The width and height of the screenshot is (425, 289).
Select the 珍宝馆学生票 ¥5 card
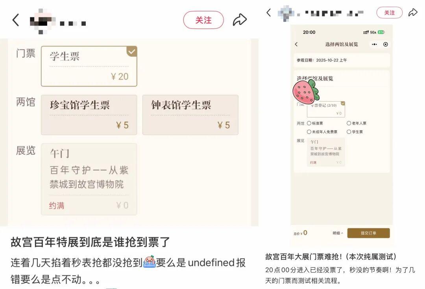click(89, 115)
